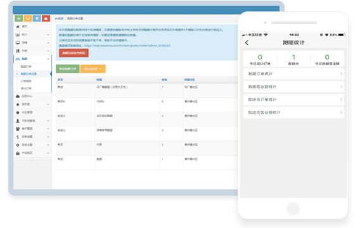Collapse the 跑腿 bicycle menu chevron
The height and width of the screenshot is (228, 360).
(48, 59)
